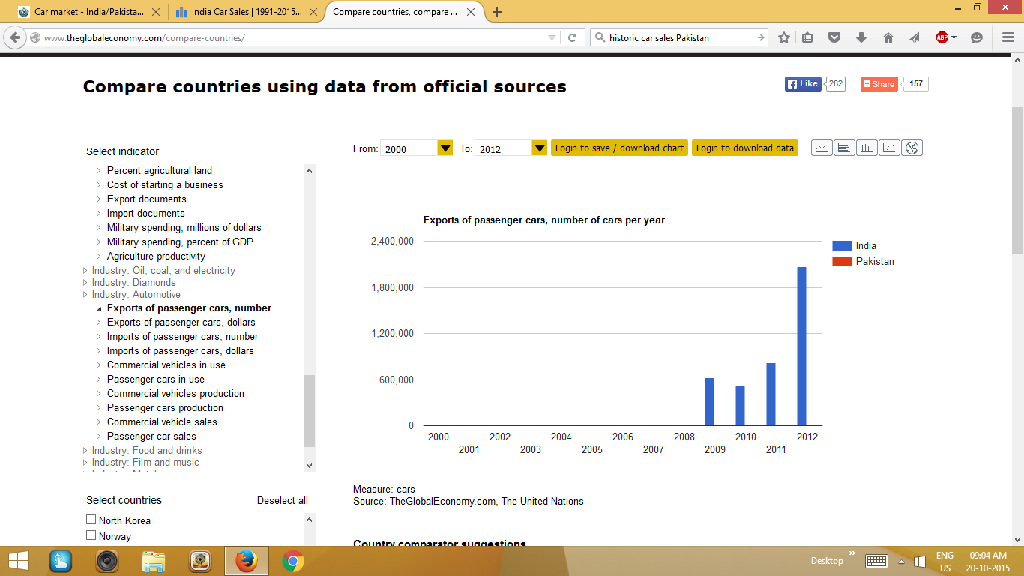Go to Firefox home page
This screenshot has height=576, width=1024.
pyautogui.click(x=888, y=37)
